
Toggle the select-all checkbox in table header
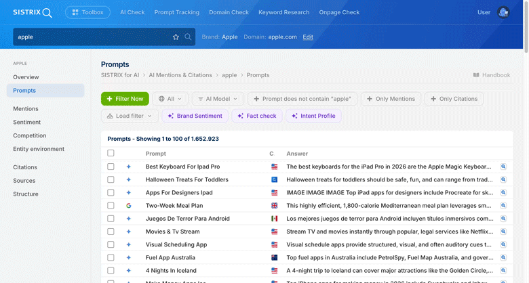coord(111,153)
